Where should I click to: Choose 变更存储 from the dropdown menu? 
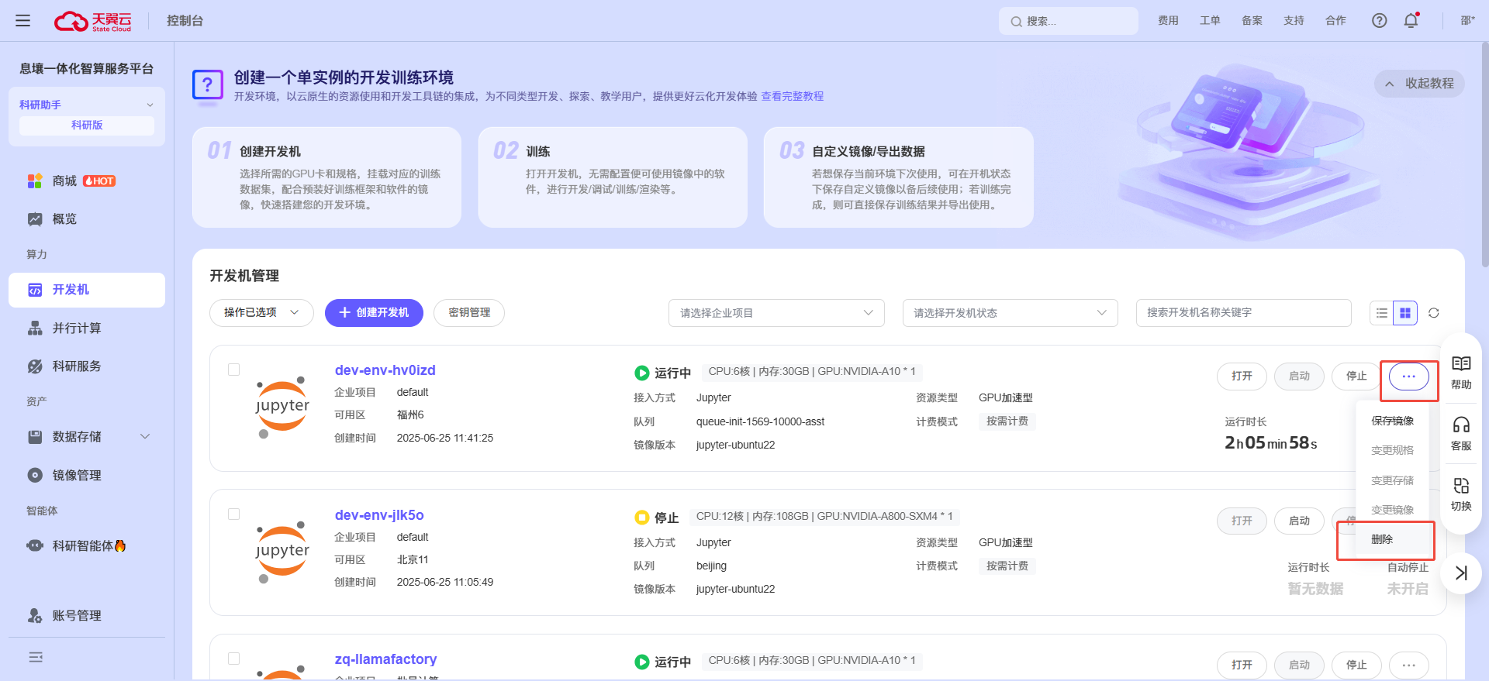coord(1392,480)
